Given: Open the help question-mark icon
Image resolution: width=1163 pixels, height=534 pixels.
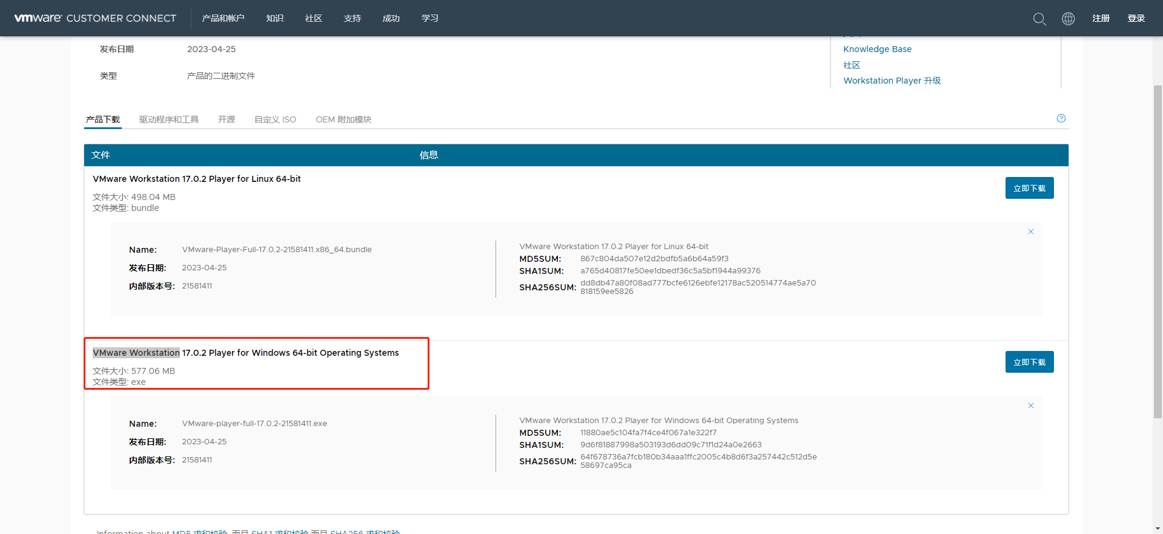Looking at the screenshot, I should pos(1061,118).
